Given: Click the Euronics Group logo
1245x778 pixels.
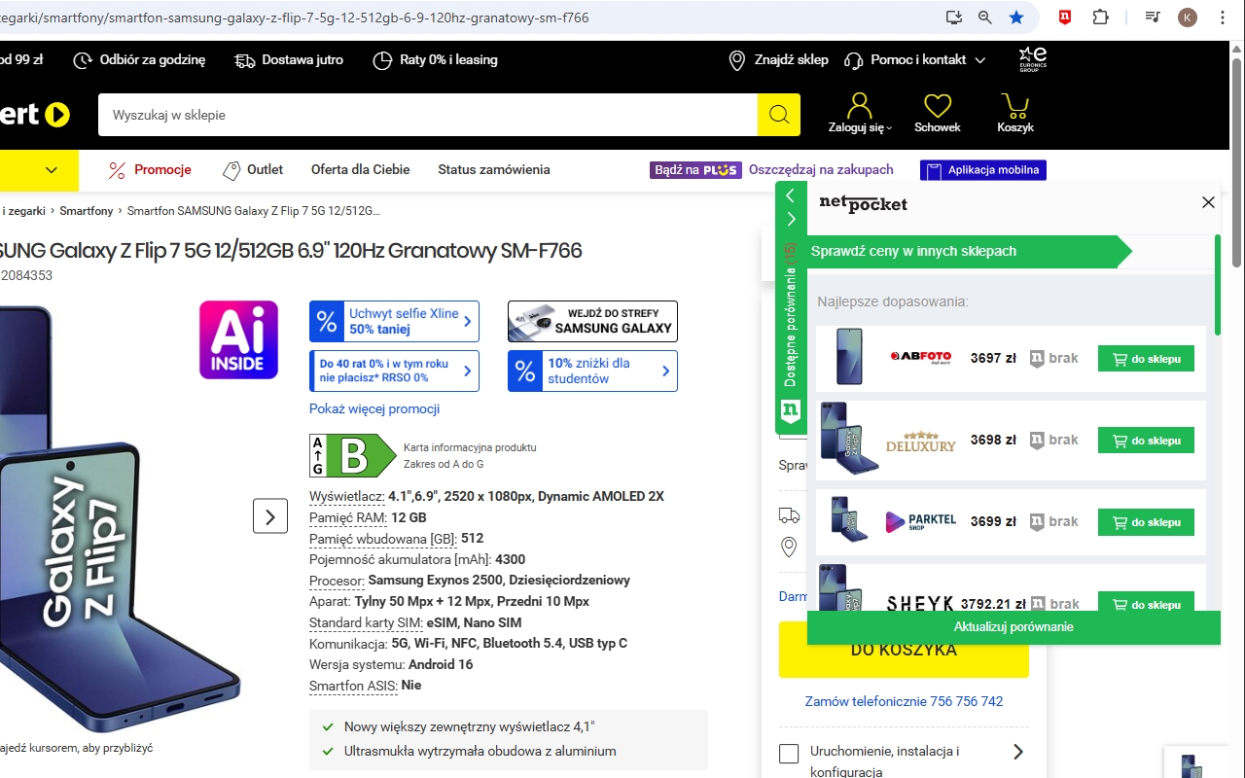Looking at the screenshot, I should (x=1033, y=59).
